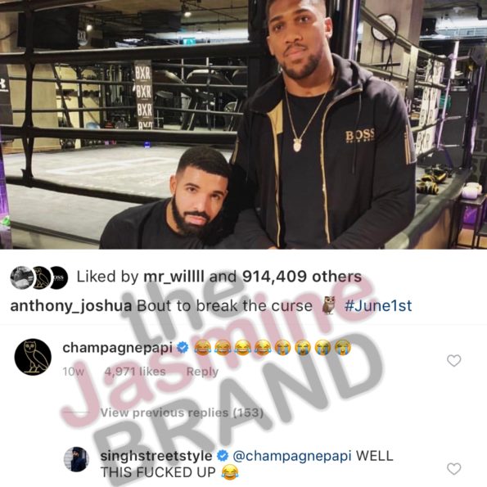Open champagnepapi owl profile picture

click(x=33, y=357)
